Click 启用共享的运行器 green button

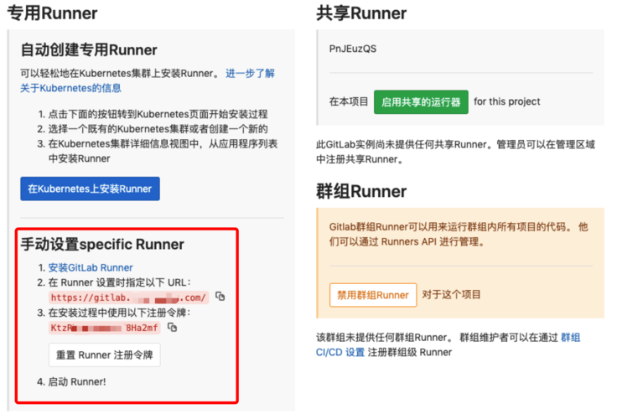click(421, 102)
